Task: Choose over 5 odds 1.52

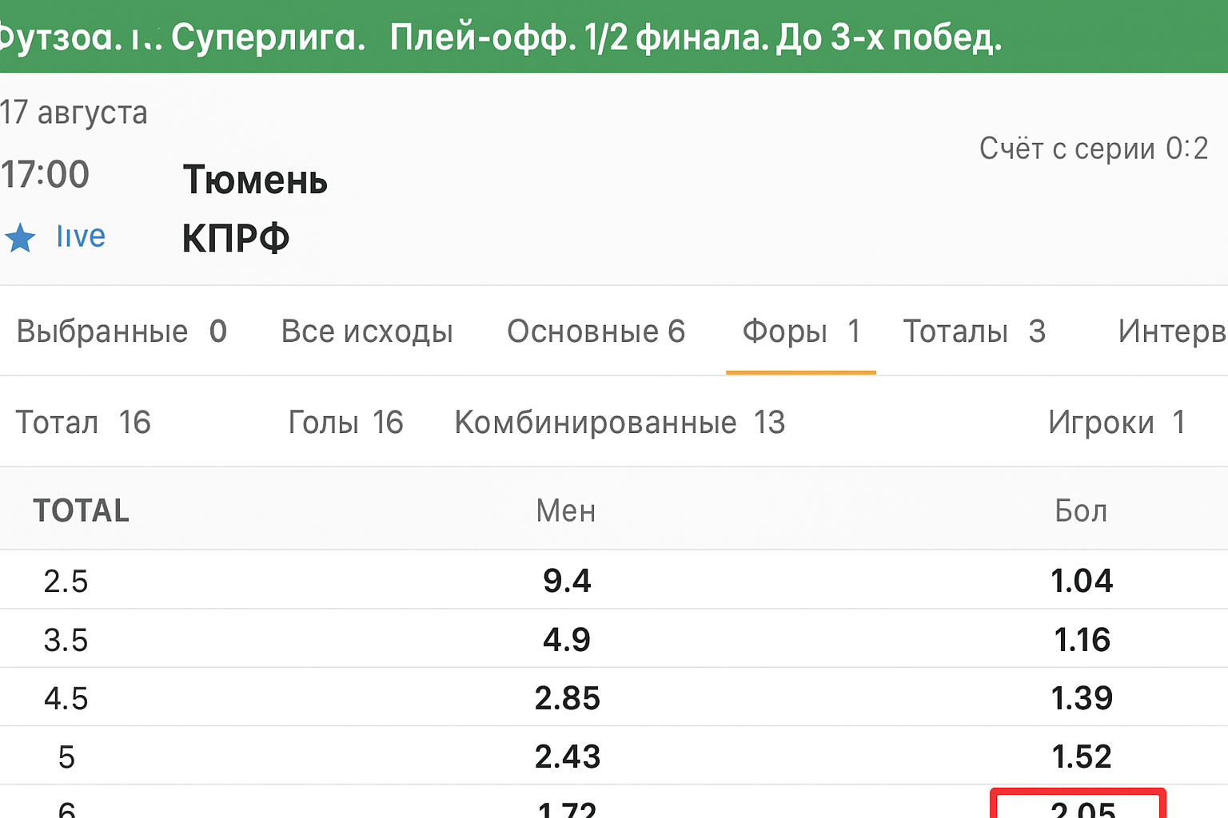Action: (x=1082, y=756)
